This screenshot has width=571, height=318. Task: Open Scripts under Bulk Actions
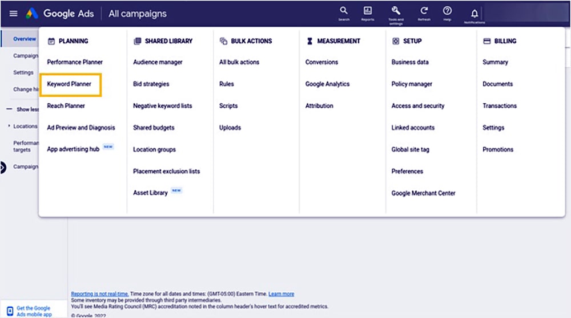(228, 106)
